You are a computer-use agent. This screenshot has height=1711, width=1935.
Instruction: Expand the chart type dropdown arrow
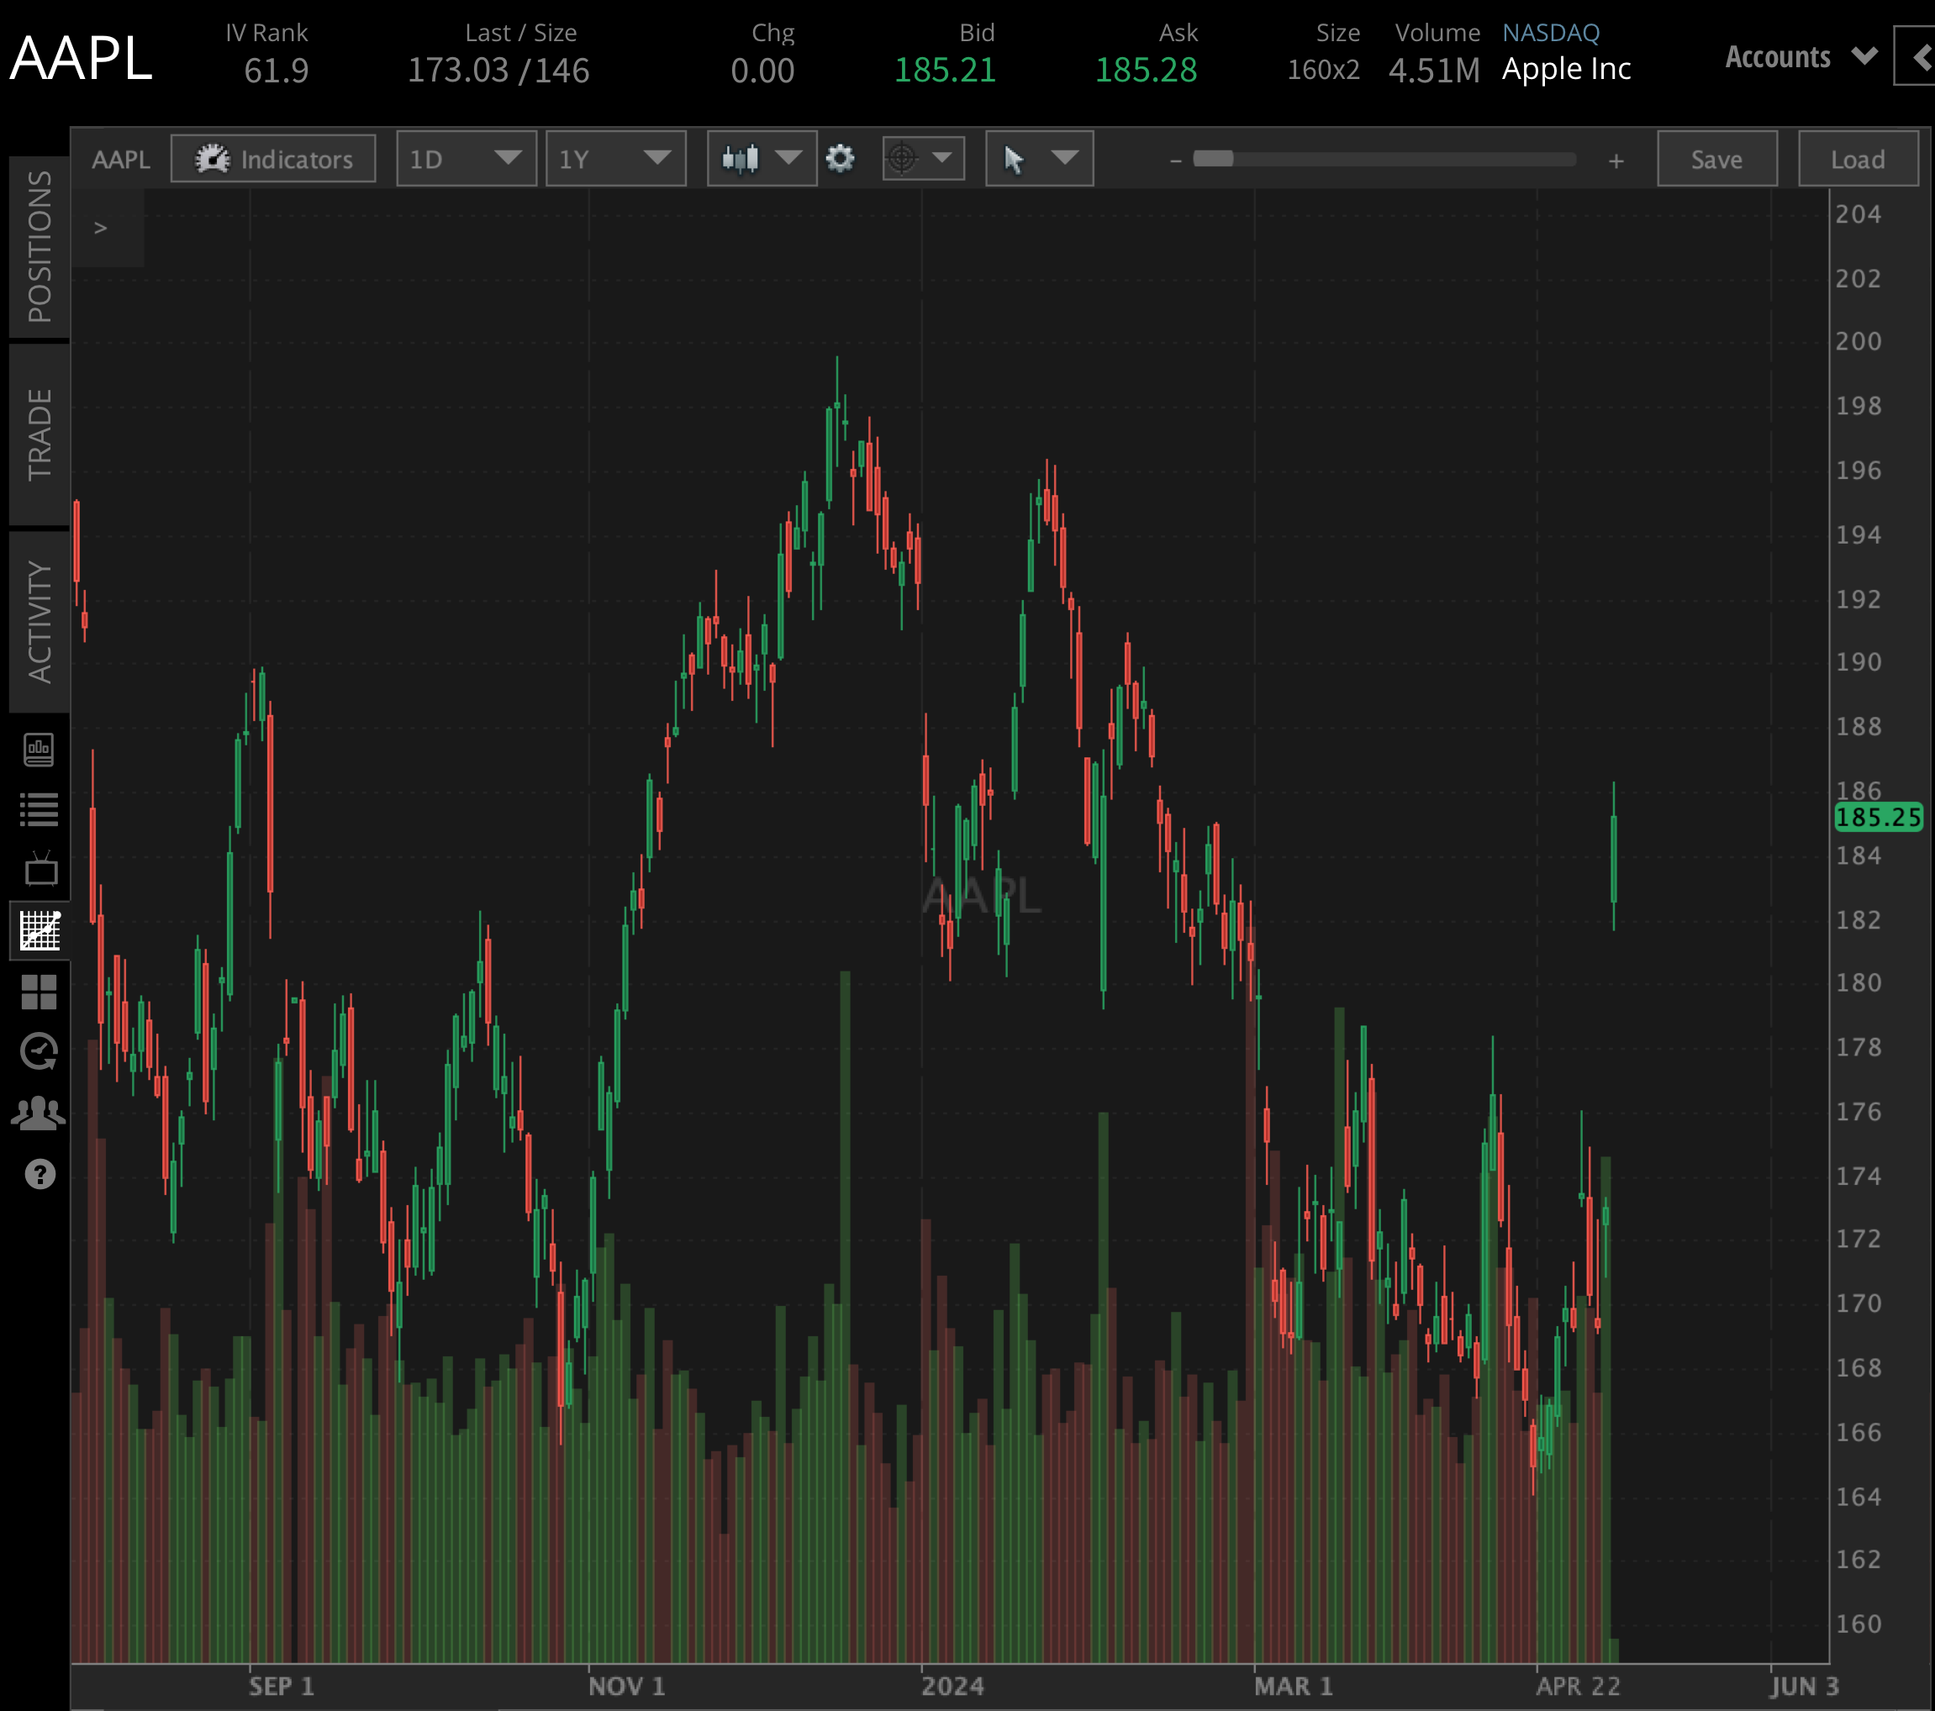tap(787, 158)
